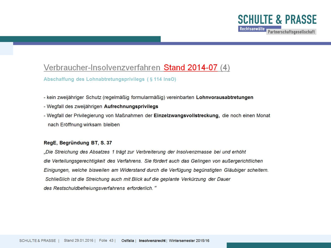Select the red Stand 2014-07 text
This screenshot has height=248, width=331.
(190, 68)
